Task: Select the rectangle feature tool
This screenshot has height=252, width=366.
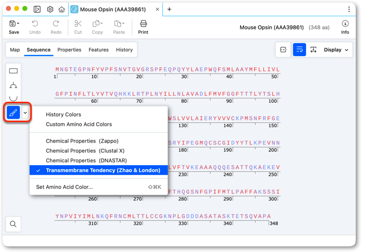Action: 13,71
